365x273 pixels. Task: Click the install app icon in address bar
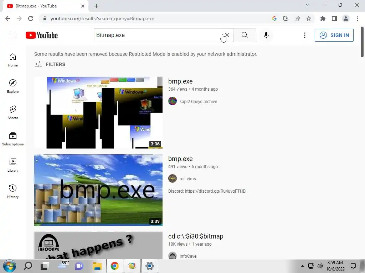point(286,18)
